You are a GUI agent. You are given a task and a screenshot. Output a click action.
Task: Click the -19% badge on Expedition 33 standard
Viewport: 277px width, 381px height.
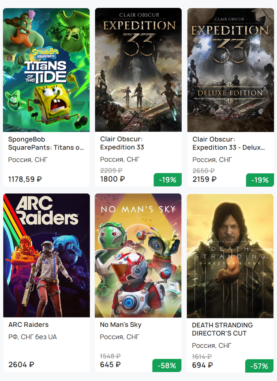pos(167,180)
